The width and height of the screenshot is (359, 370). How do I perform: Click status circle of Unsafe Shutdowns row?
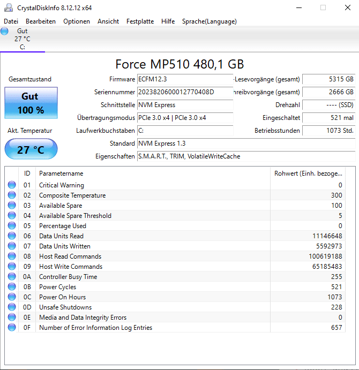12,307
